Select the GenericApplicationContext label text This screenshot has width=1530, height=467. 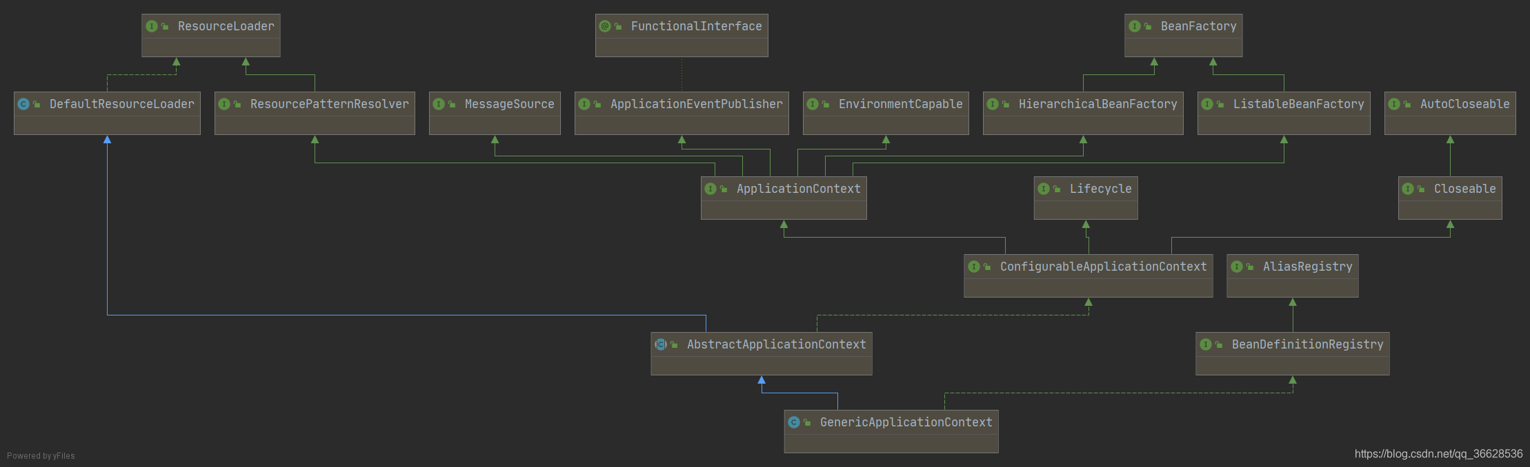click(x=906, y=422)
